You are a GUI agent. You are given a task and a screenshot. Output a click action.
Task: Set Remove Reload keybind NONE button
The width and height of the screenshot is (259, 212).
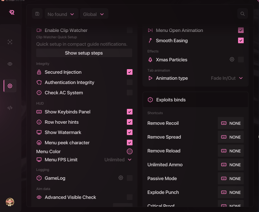pyautogui.click(x=231, y=151)
